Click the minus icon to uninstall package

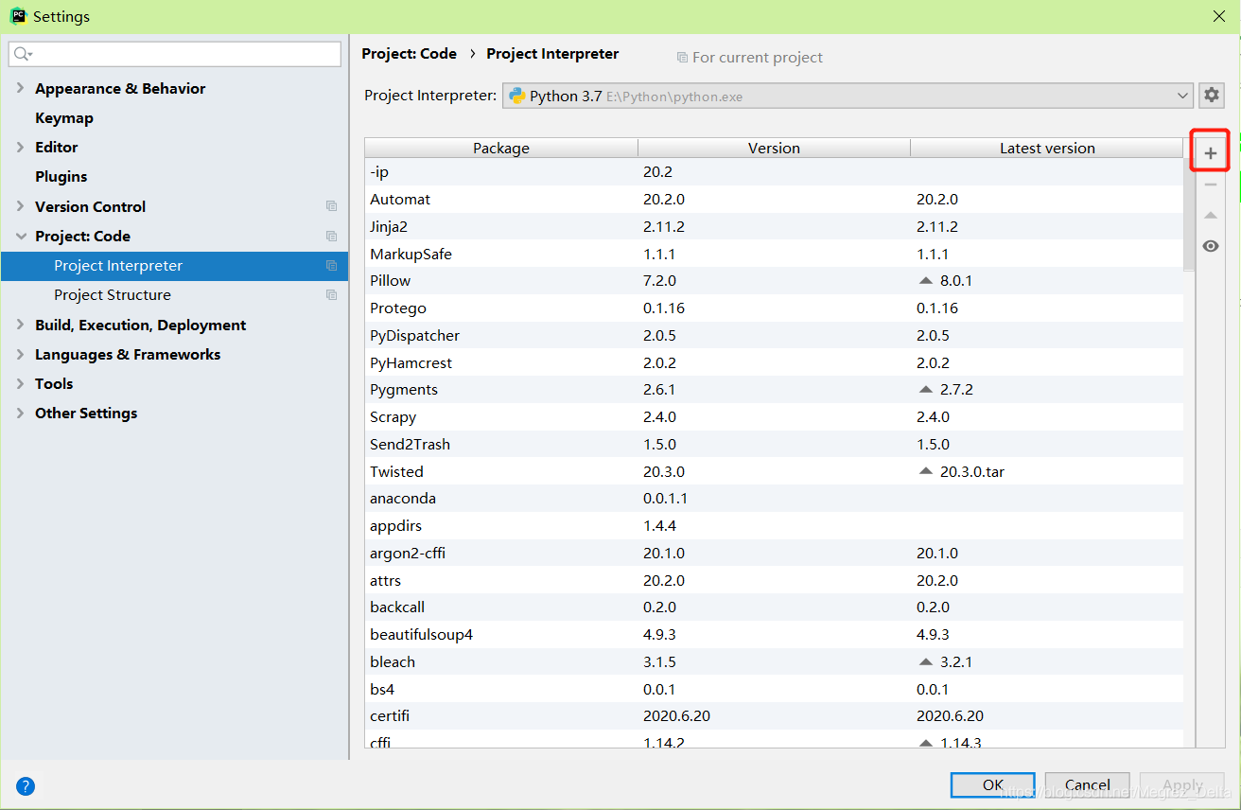[1210, 185]
